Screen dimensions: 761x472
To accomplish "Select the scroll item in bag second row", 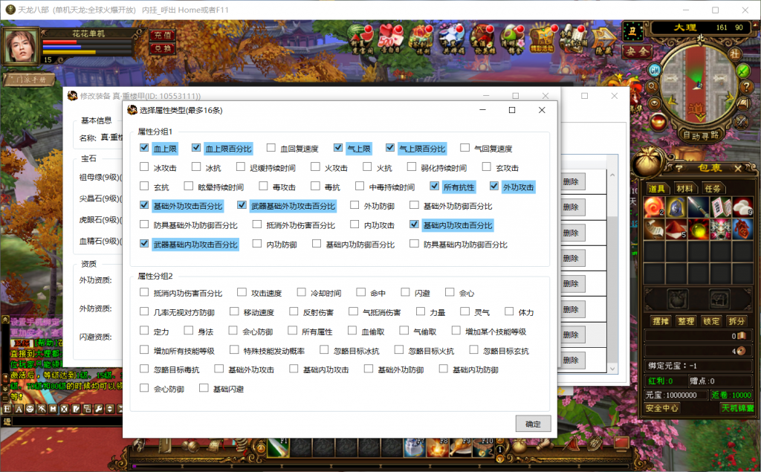I will (654, 229).
